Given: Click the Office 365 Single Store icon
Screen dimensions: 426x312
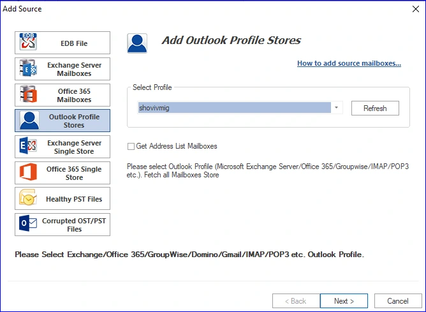Looking at the screenshot, I should point(28,172).
